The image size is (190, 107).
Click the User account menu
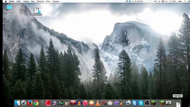(x=180, y=1)
